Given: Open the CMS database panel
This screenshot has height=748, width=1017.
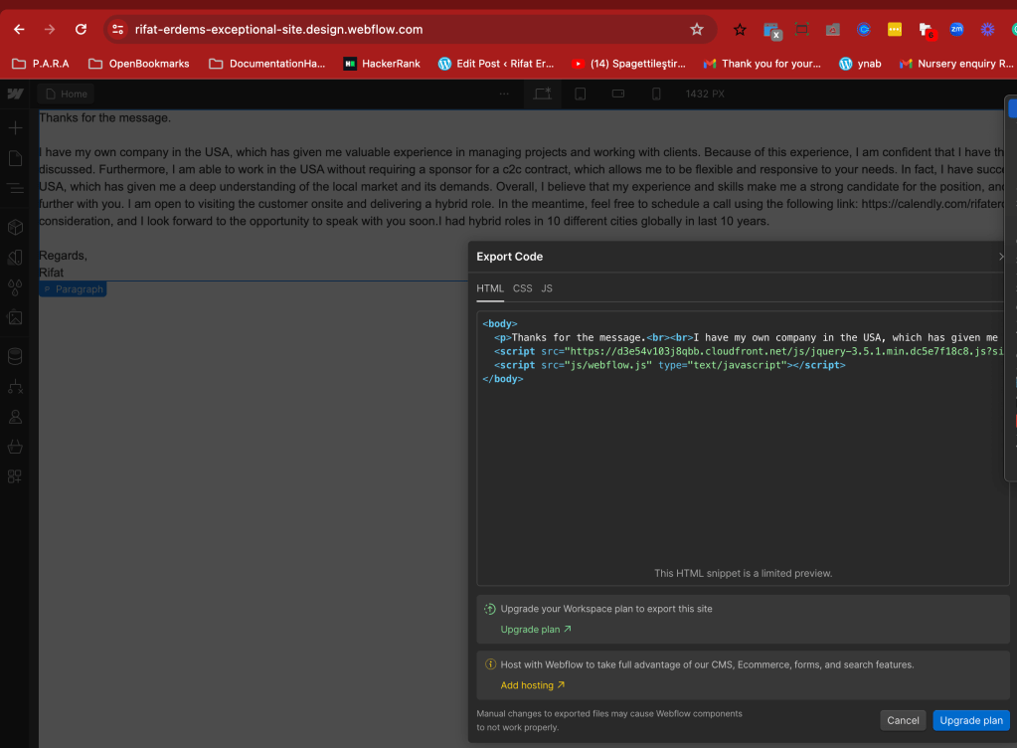Looking at the screenshot, I should coord(15,356).
